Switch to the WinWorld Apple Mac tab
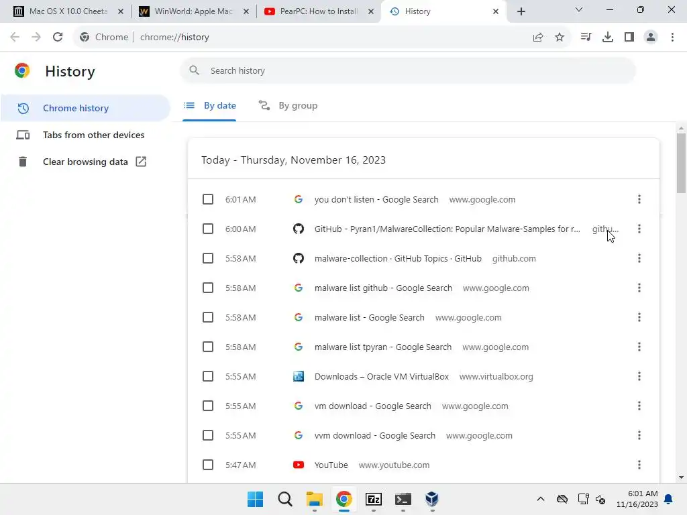The height and width of the screenshot is (515, 687). [193, 11]
